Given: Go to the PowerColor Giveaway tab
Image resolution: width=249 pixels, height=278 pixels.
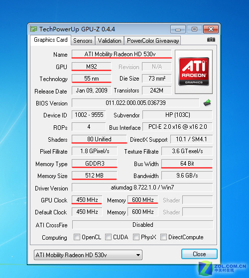Looking at the screenshot, I should point(153,41).
